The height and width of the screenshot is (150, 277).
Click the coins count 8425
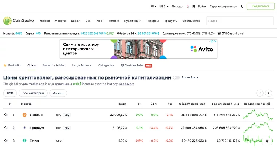(19, 33)
